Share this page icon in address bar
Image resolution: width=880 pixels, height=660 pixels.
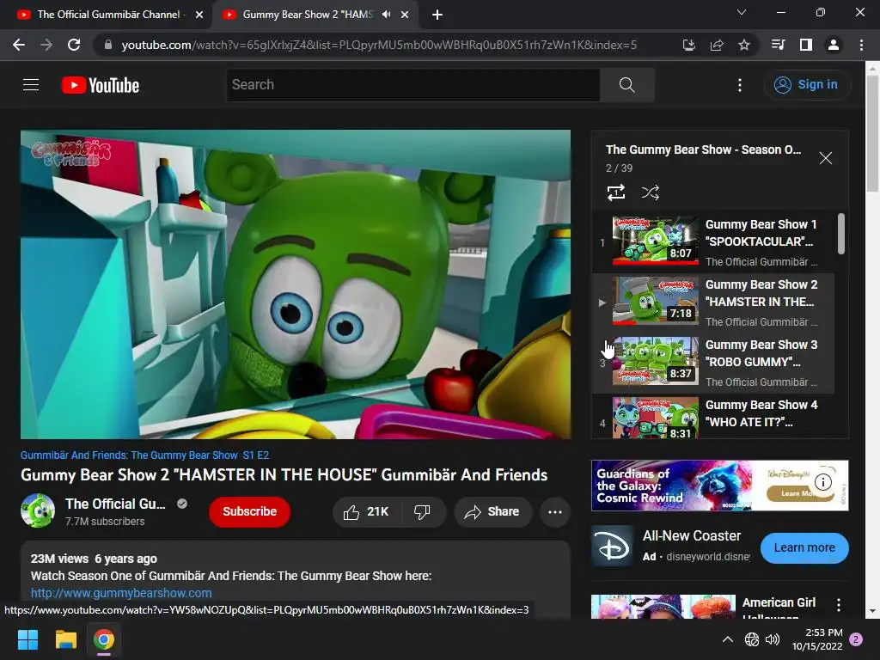[717, 45]
